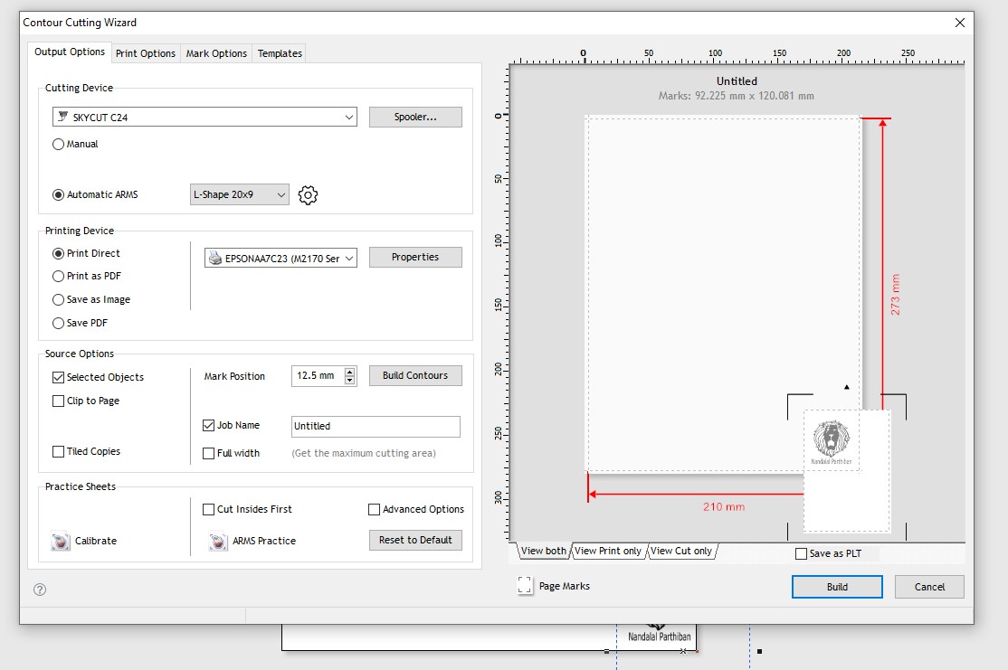The image size is (1008, 670).
Task: Click the ARMS Practice icon
Action: coord(218,541)
